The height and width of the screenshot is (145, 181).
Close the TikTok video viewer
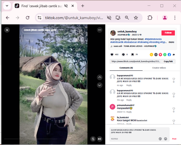(x=7, y=30)
